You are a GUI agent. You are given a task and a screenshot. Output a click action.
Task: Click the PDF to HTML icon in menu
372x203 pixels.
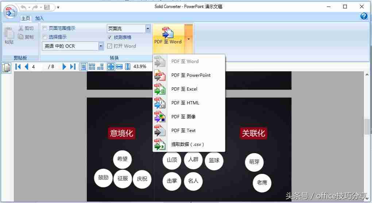[160, 103]
